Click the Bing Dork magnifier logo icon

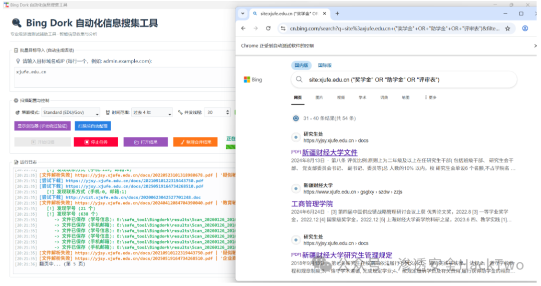point(16,22)
